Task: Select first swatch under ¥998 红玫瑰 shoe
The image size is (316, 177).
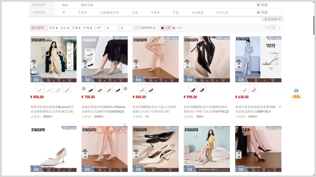Action: pos(193,89)
